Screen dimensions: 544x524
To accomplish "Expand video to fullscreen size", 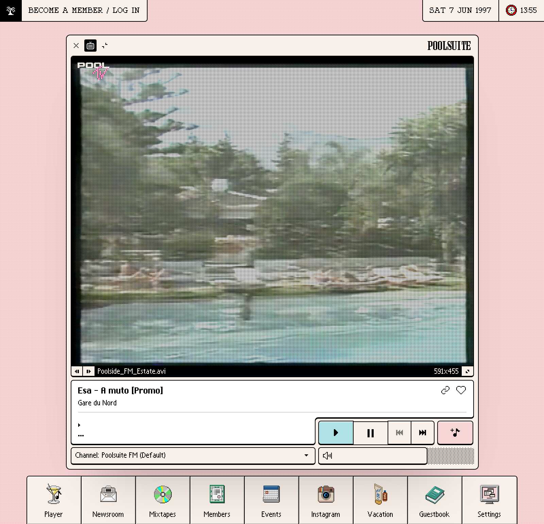I will [x=468, y=371].
